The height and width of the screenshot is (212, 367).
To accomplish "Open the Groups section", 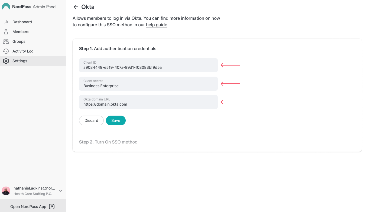I will point(19,41).
